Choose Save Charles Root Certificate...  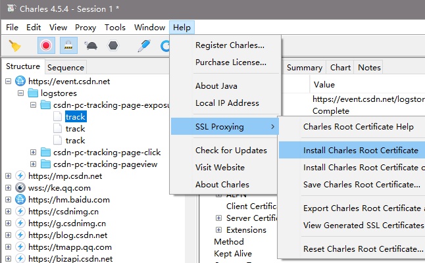click(x=362, y=184)
